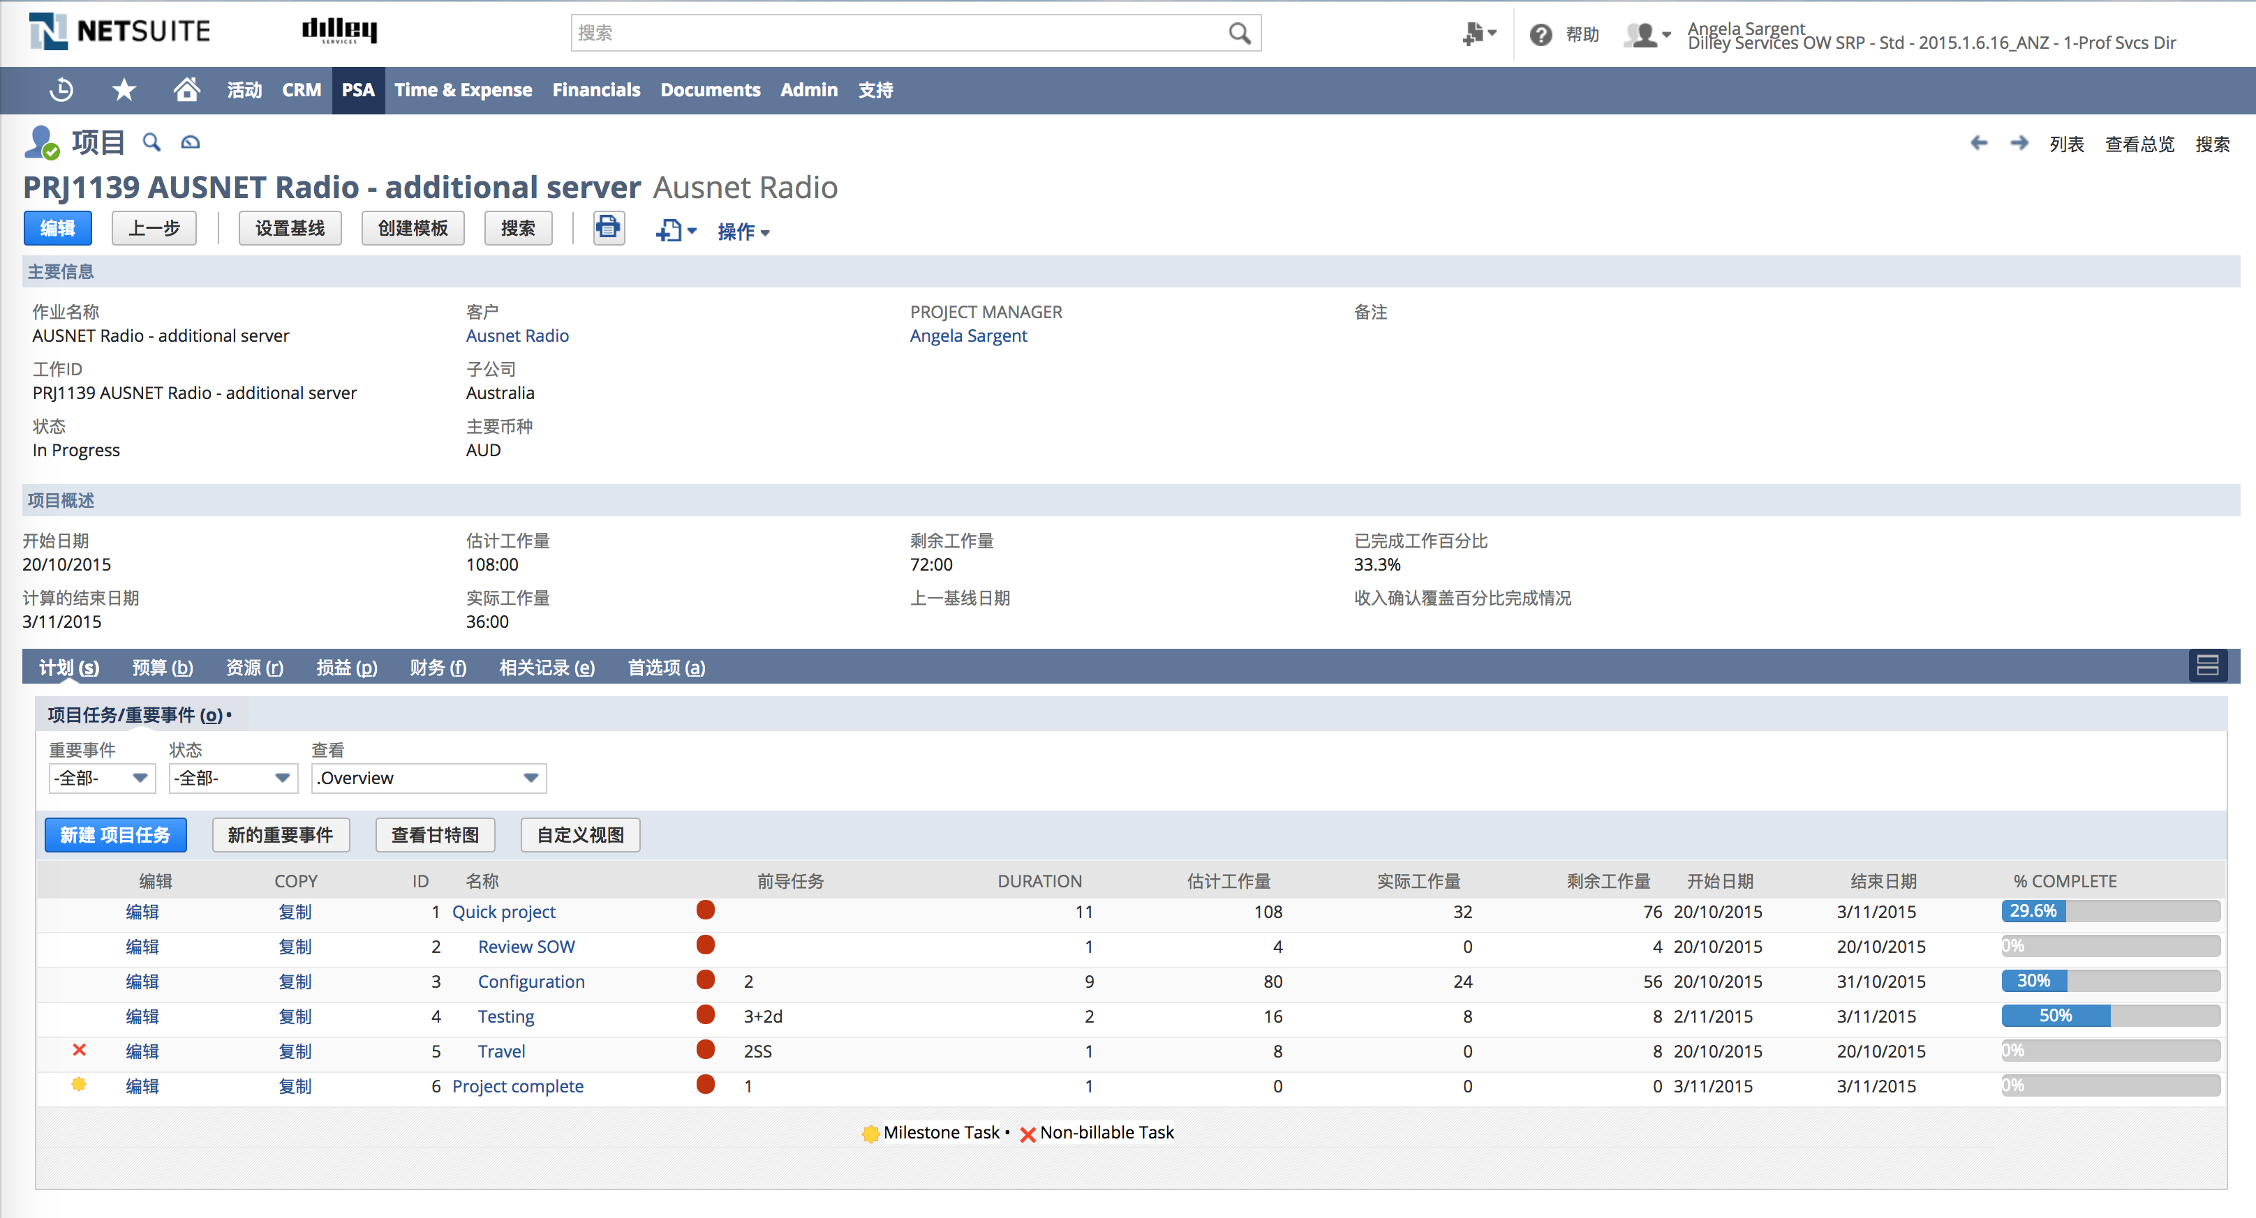This screenshot has width=2256, height=1218.
Task: Open the Recent Records clock icon
Action: pos(61,89)
